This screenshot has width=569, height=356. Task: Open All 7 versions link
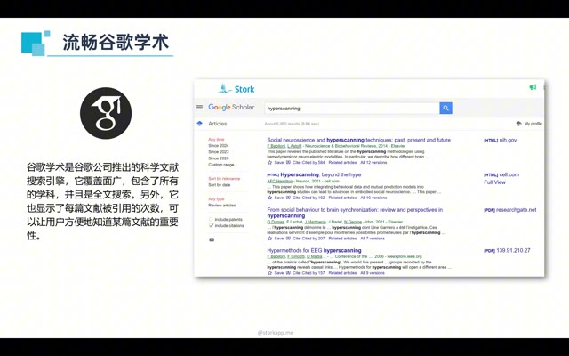coord(373,239)
